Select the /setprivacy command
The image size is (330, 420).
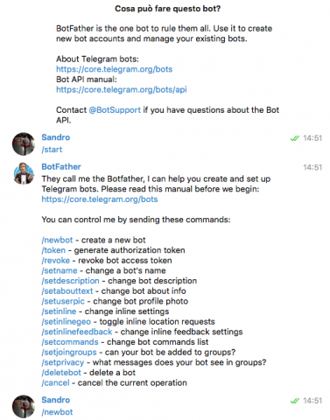point(63,362)
